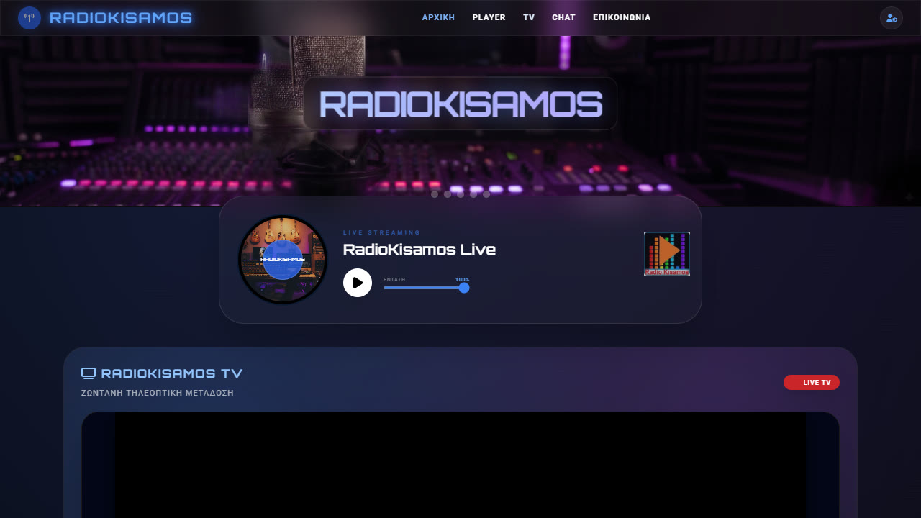Open the ΕΠΙΚΟΙΝΩΝΙΑ contact menu item

point(622,17)
